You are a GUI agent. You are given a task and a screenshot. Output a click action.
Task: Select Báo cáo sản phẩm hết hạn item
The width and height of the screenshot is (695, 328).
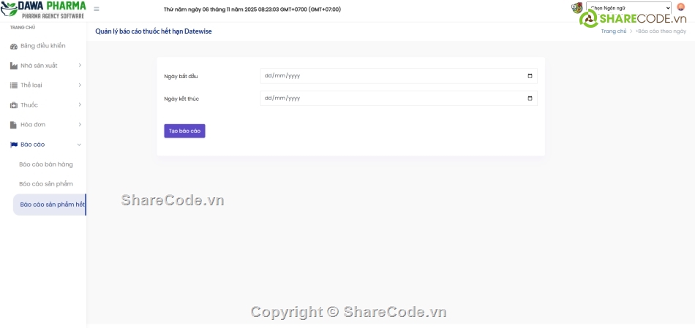[51, 205]
